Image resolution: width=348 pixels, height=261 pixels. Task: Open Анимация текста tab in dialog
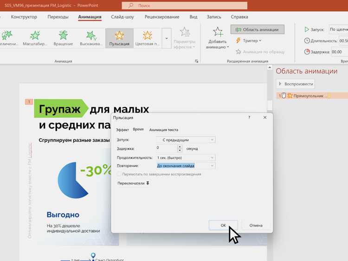(x=164, y=130)
